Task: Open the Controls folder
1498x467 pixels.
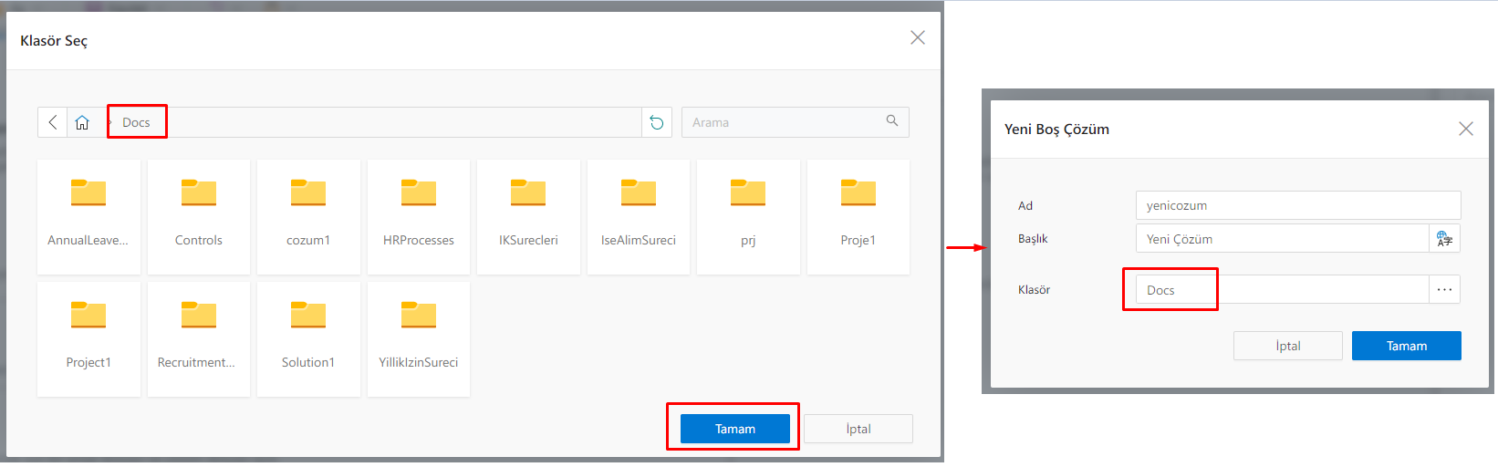Action: (x=199, y=216)
